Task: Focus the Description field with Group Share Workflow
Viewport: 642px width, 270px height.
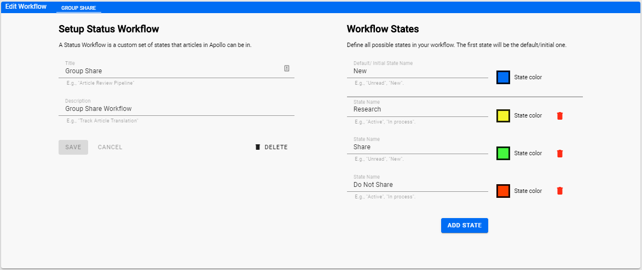Action: click(x=176, y=108)
